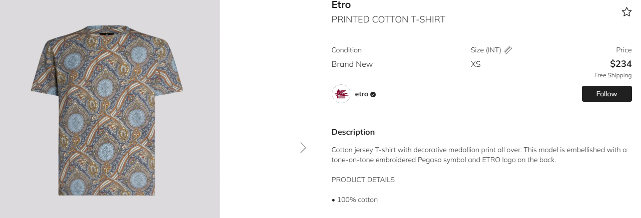Screen dimensions: 641x218
Task: Show next product image with right chevron
Action: (303, 148)
